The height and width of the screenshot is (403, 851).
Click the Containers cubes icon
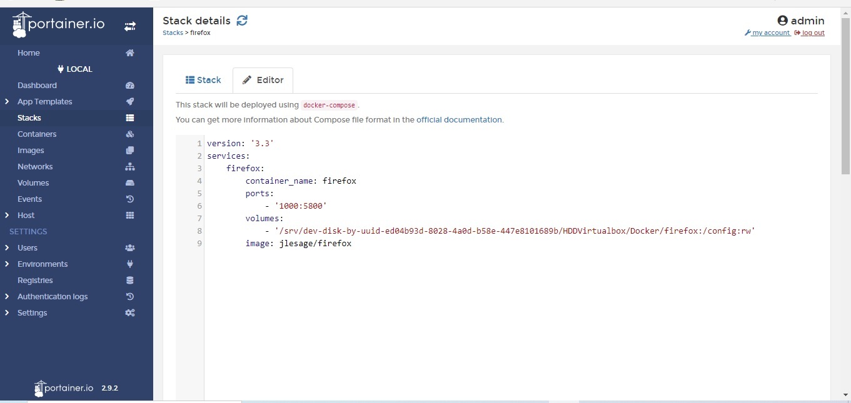(130, 134)
